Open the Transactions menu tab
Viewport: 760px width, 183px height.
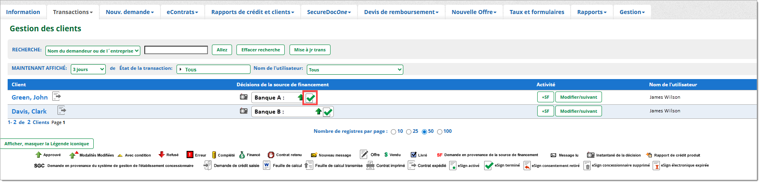[x=73, y=12]
